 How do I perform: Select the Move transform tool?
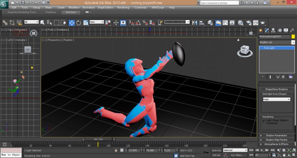click(72, 23)
